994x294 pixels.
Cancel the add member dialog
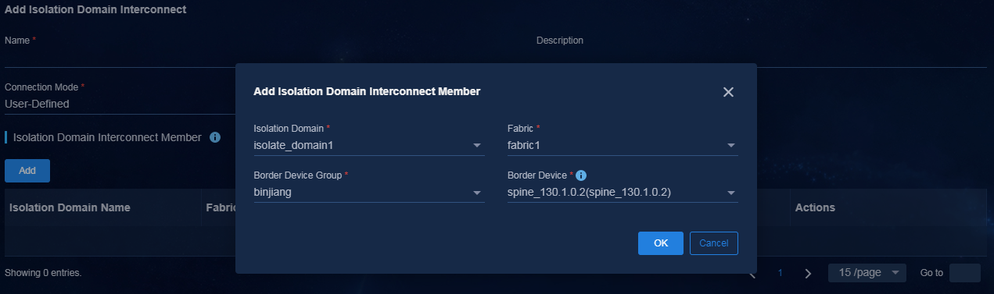pyautogui.click(x=714, y=243)
